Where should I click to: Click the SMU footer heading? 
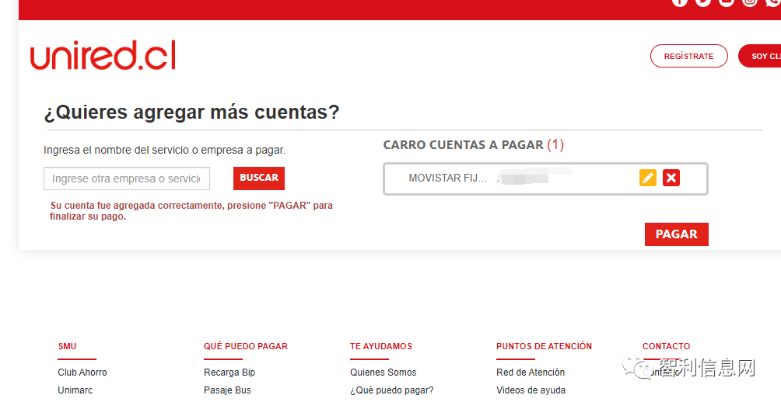point(67,346)
